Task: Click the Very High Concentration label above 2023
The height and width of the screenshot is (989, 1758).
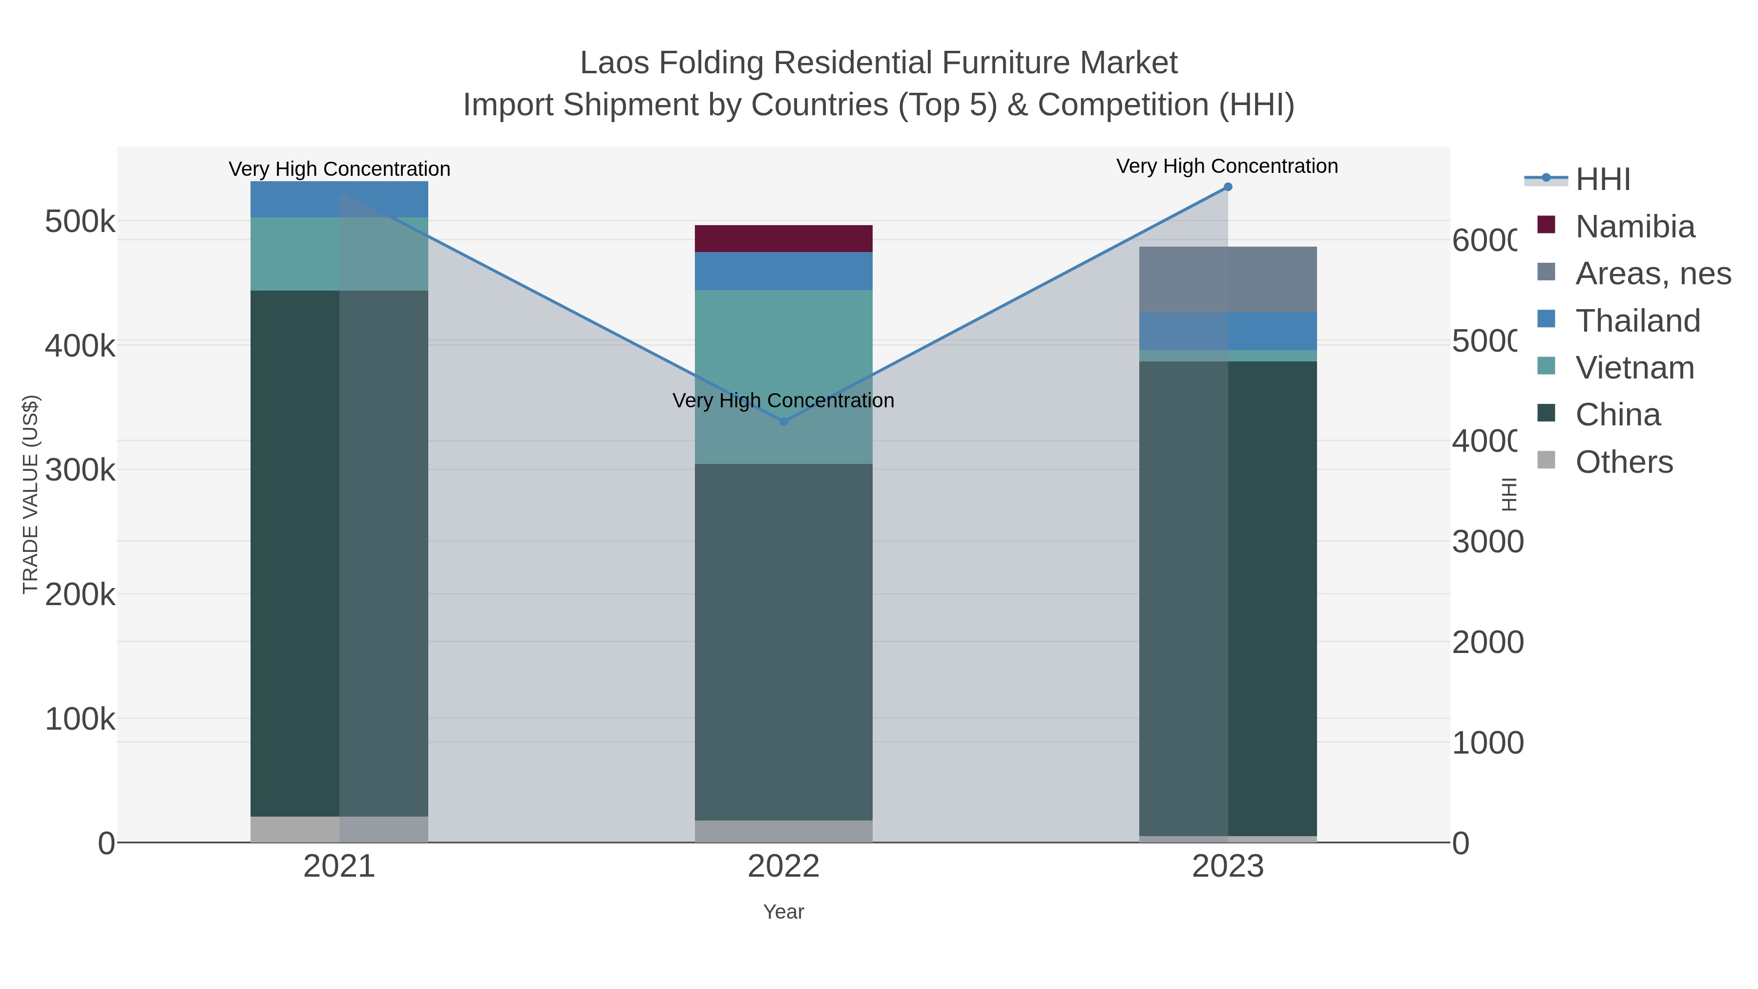Action: pyautogui.click(x=1227, y=166)
